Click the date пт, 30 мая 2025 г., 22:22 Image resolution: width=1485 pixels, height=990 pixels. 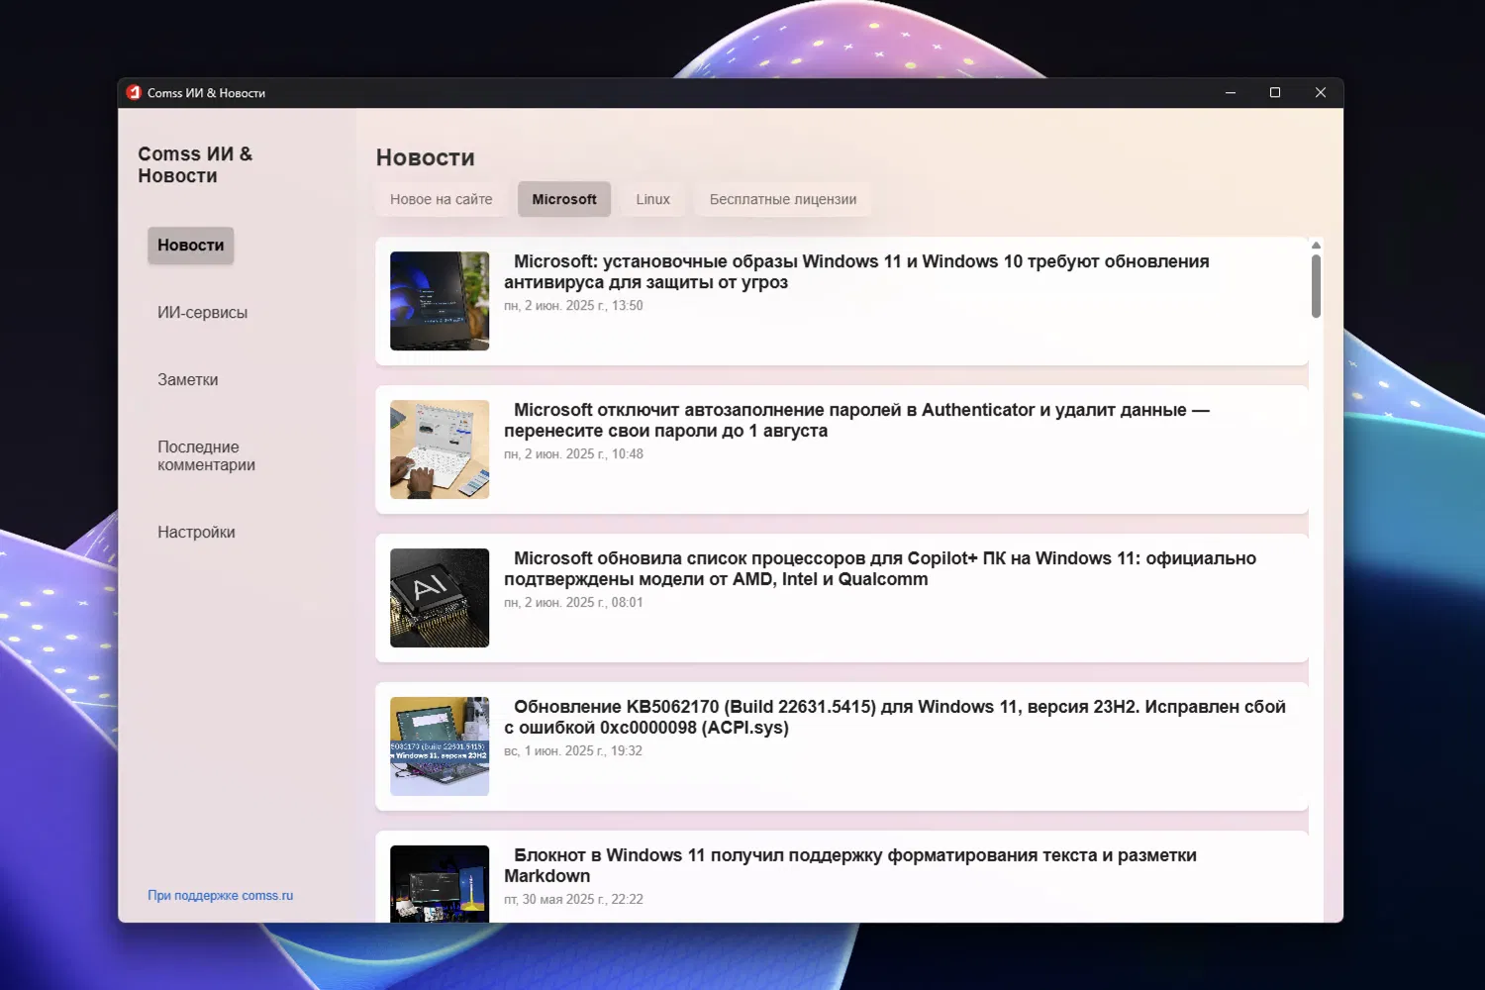(573, 900)
